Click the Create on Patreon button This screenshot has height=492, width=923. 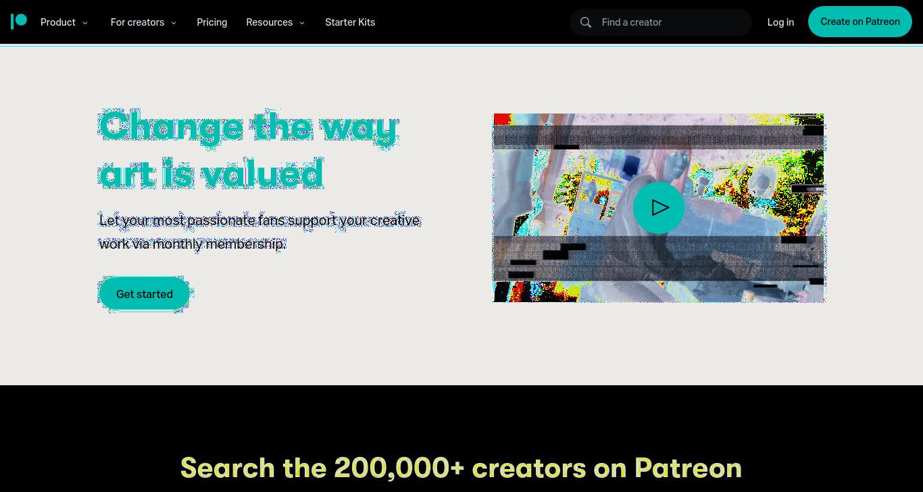tap(860, 22)
